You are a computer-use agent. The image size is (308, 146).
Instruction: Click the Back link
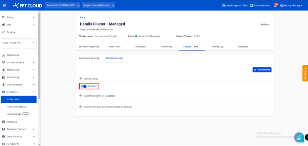82,18
